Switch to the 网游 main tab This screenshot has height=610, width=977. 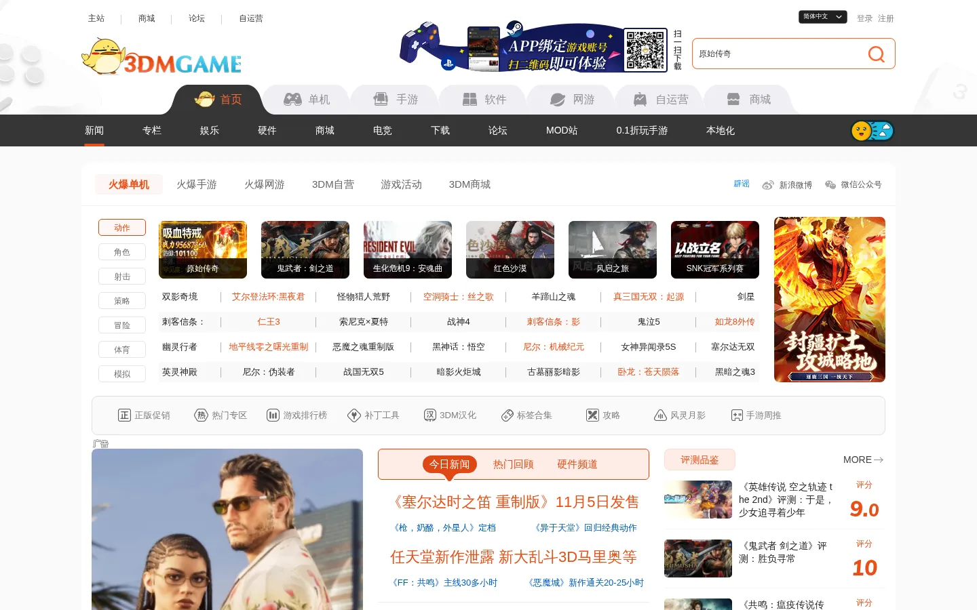571,100
